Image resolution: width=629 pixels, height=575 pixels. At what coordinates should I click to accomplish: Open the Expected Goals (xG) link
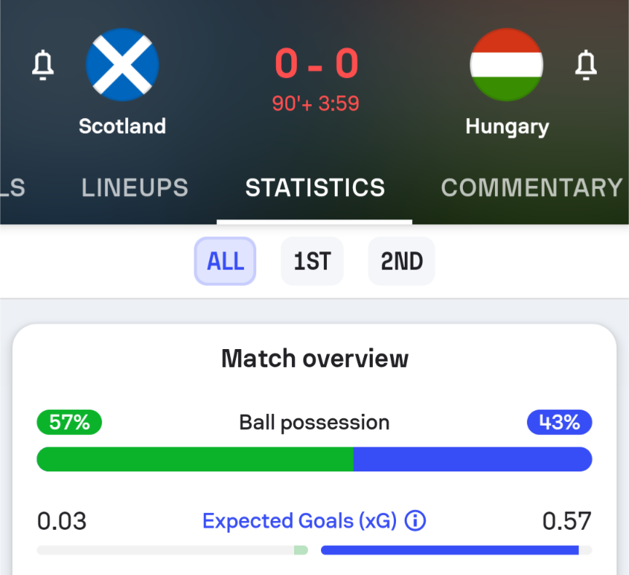tap(299, 521)
